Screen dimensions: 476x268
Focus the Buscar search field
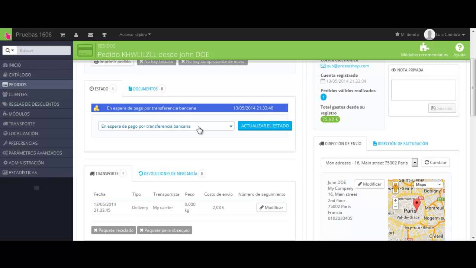44,50
